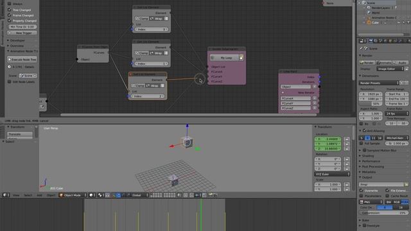
Task: Click the Index 2 field on selected node
Action: pyautogui.click(x=148, y=96)
